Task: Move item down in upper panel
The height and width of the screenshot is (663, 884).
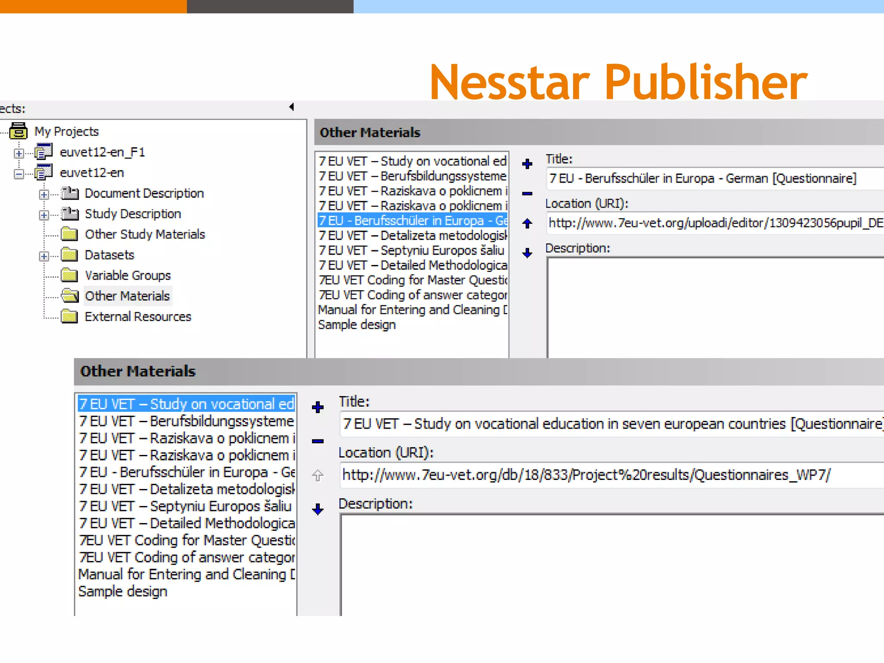Action: (527, 253)
